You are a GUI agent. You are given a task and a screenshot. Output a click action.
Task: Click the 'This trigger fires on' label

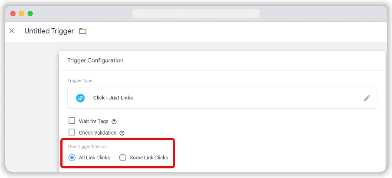(87, 147)
